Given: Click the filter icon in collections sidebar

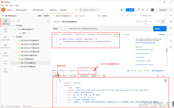Looking at the screenshot, I should pos(18,21).
